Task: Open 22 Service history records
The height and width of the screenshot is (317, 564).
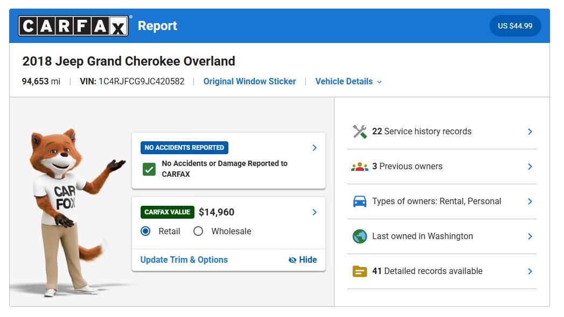Action: [x=421, y=132]
